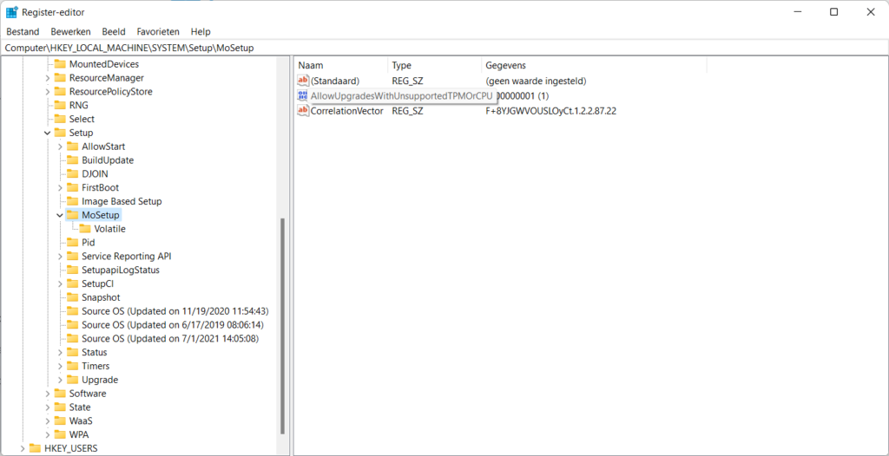Click the tree pane vertical scrollbar thumb
889x456 pixels.
pos(282,326)
